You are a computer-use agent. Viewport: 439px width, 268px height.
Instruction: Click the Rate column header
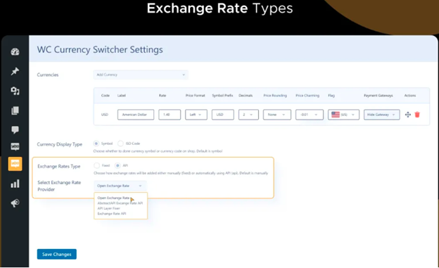pos(163,96)
